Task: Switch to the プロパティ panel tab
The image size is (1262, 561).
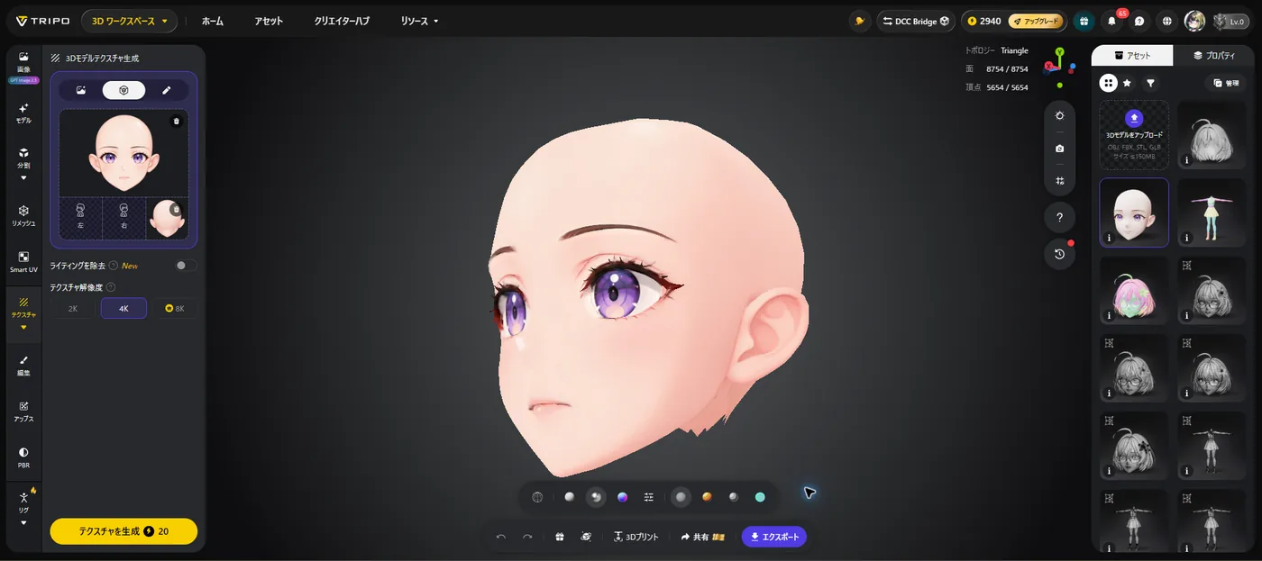Action: click(x=1213, y=55)
